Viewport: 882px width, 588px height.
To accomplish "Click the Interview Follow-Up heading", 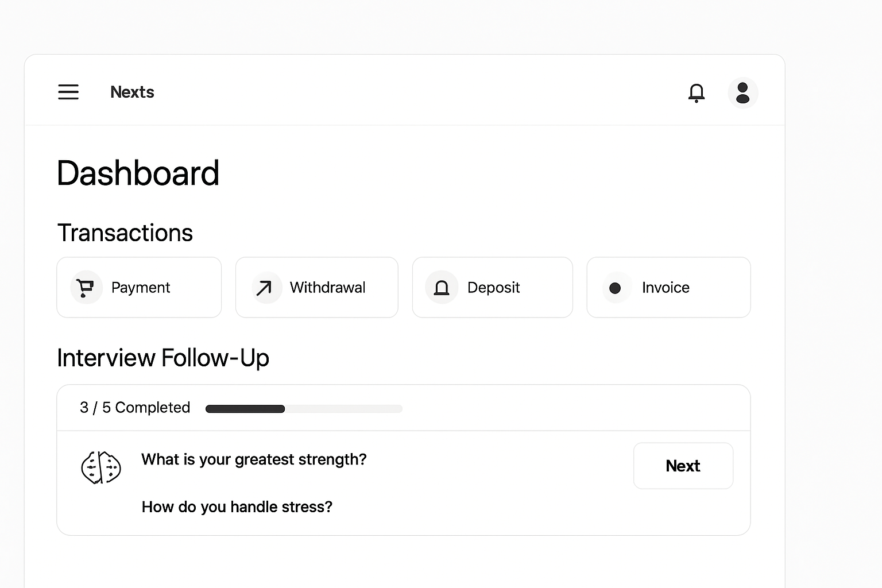I will [163, 358].
